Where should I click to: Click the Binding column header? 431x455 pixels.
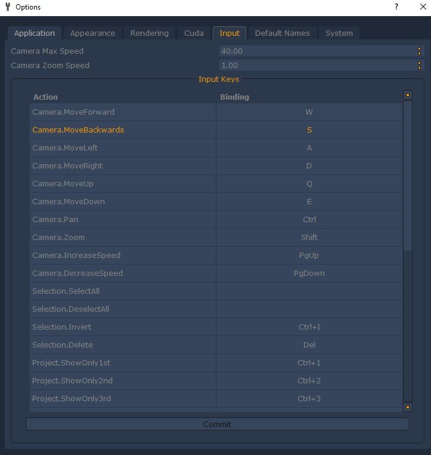(235, 97)
